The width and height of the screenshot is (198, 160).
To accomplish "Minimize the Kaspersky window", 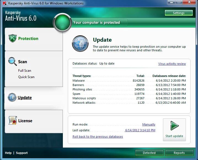I will (x=172, y=2).
